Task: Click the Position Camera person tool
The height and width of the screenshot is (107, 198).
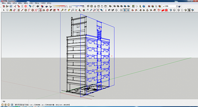Action: 106,10
